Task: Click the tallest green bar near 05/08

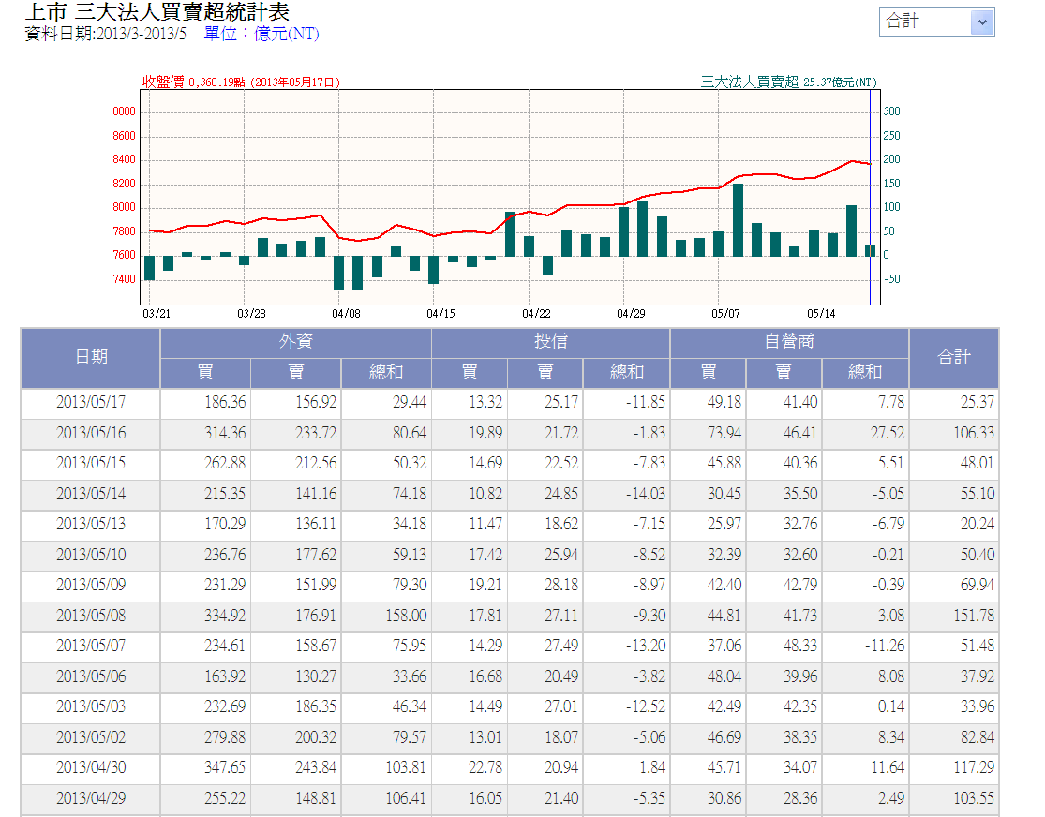Action: pos(738,220)
